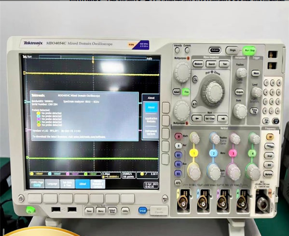
Task: Tap the BW button
Action: click(x=269, y=165)
